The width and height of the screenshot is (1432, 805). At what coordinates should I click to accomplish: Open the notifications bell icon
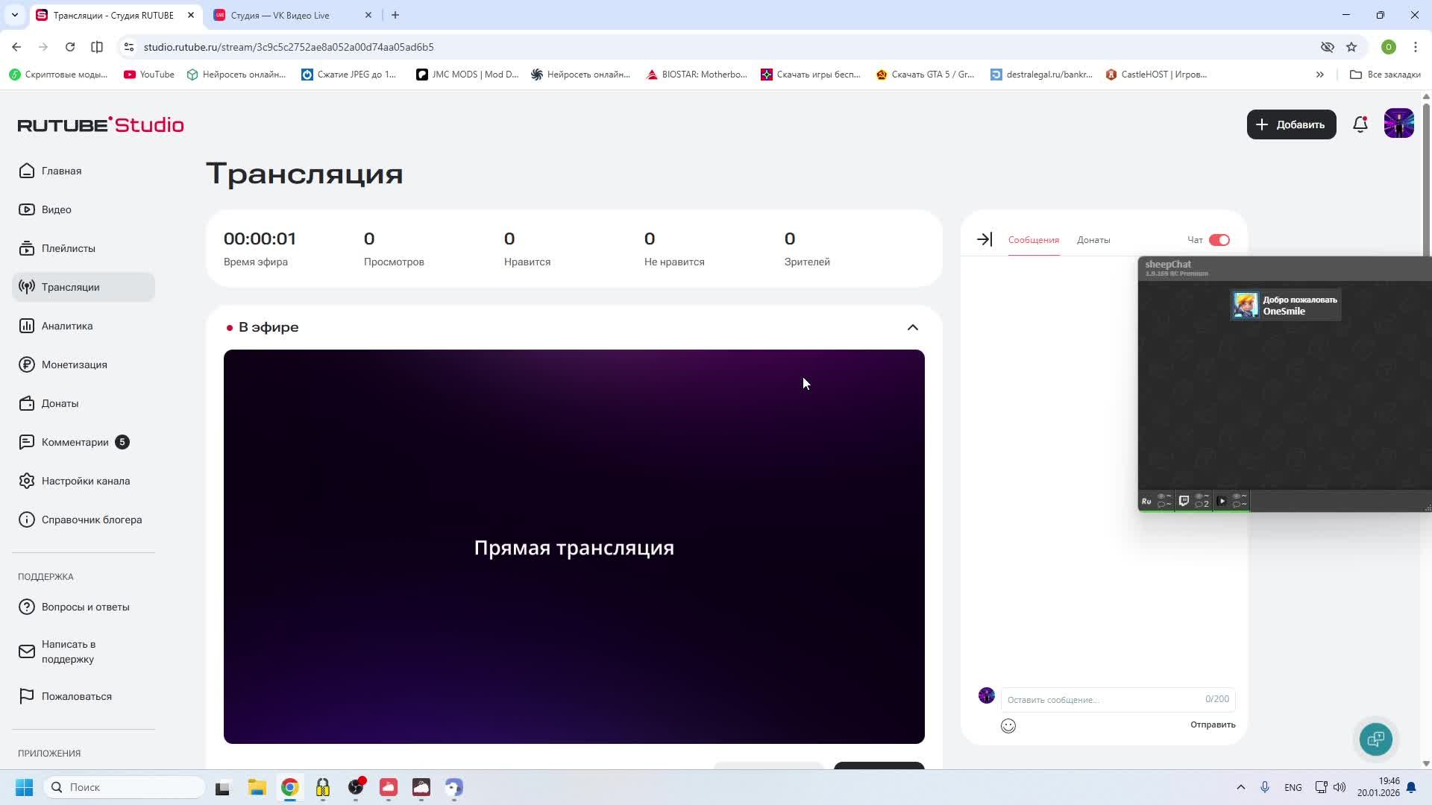coord(1360,124)
